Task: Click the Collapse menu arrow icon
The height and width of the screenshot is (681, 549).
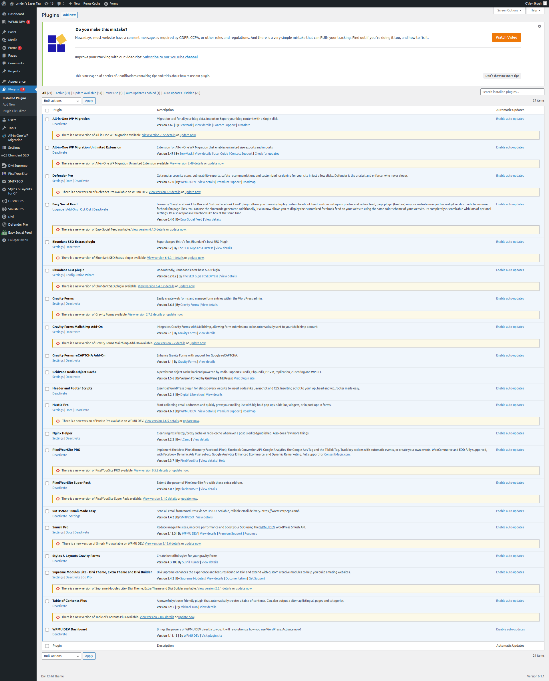Action: click(x=4, y=240)
